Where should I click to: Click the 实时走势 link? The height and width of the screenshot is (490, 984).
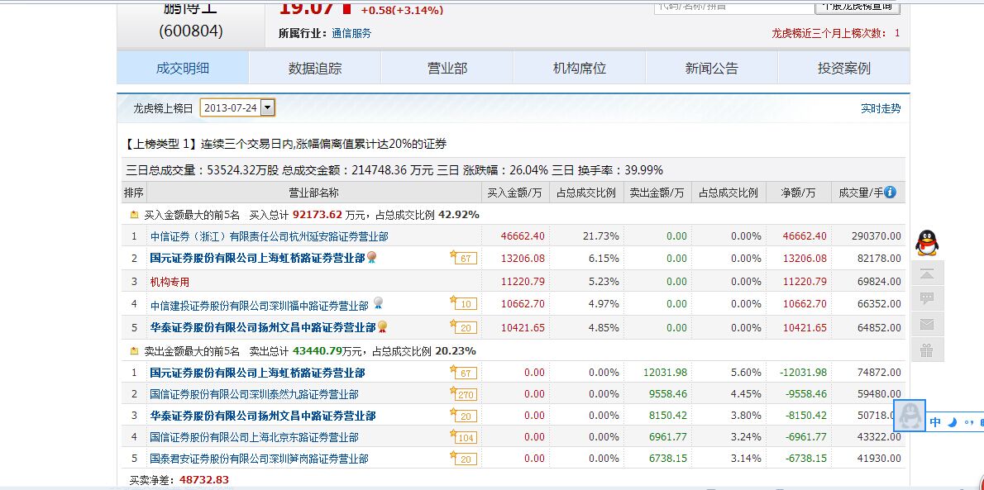(881, 108)
